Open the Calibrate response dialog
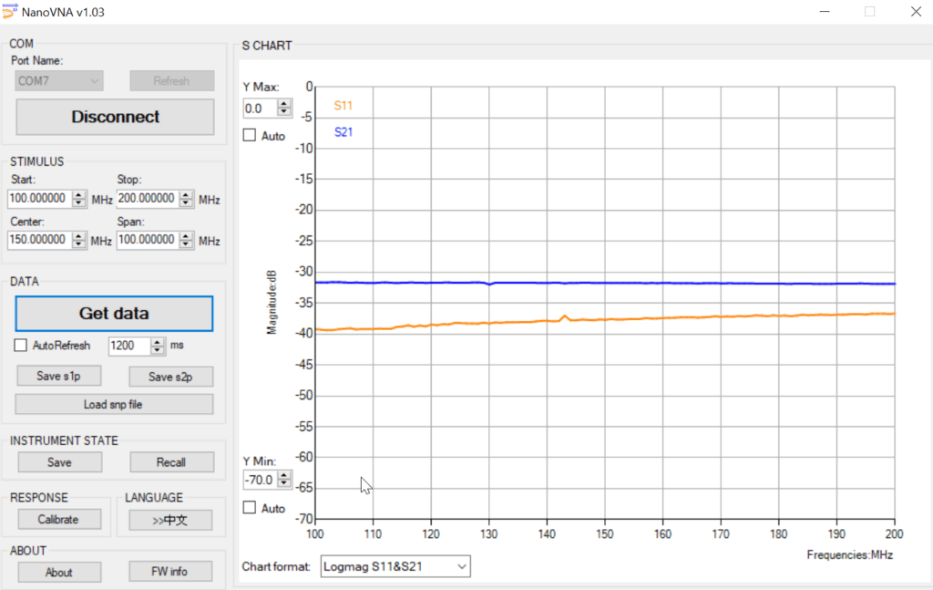Screen dimensions: 933x590 pyautogui.click(x=57, y=520)
